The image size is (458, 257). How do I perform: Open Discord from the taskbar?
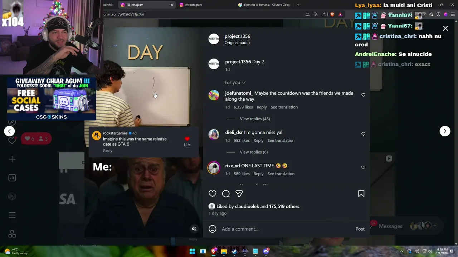pos(266,251)
